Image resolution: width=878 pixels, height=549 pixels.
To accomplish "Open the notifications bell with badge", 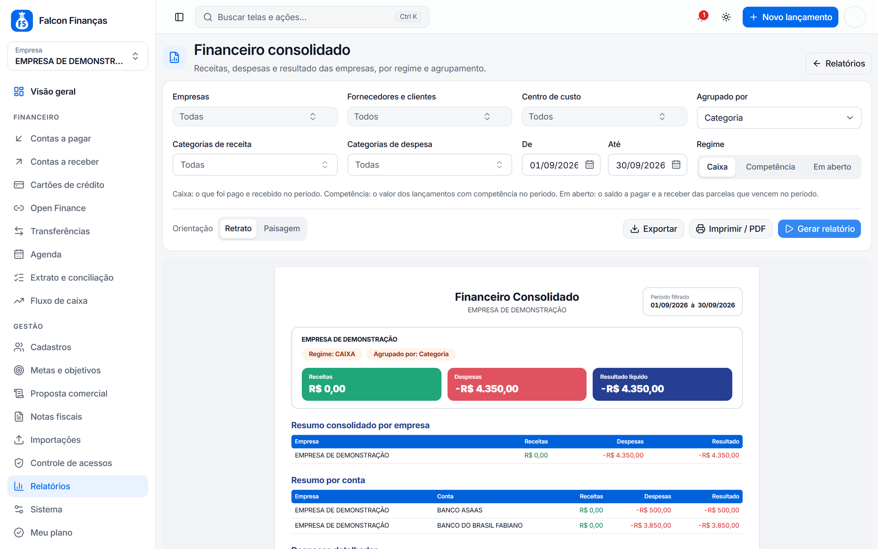I will pyautogui.click(x=701, y=17).
